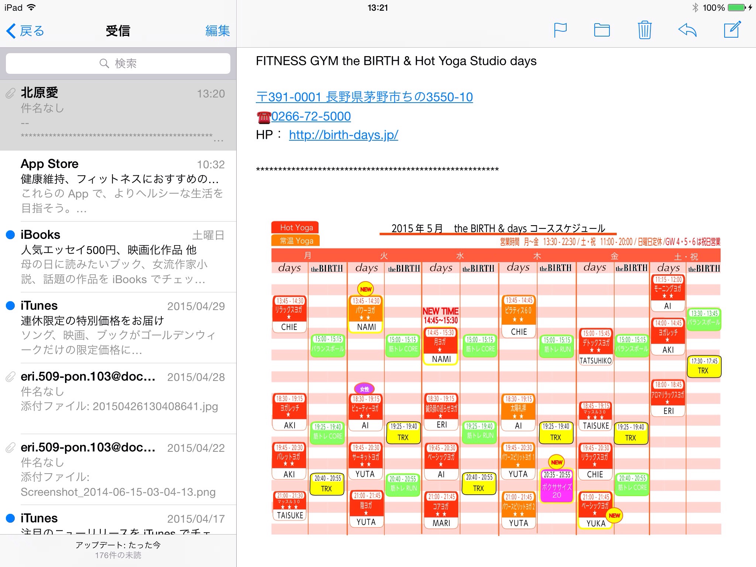Tap 編集 to edit inbox
The image size is (756, 567).
tap(217, 31)
